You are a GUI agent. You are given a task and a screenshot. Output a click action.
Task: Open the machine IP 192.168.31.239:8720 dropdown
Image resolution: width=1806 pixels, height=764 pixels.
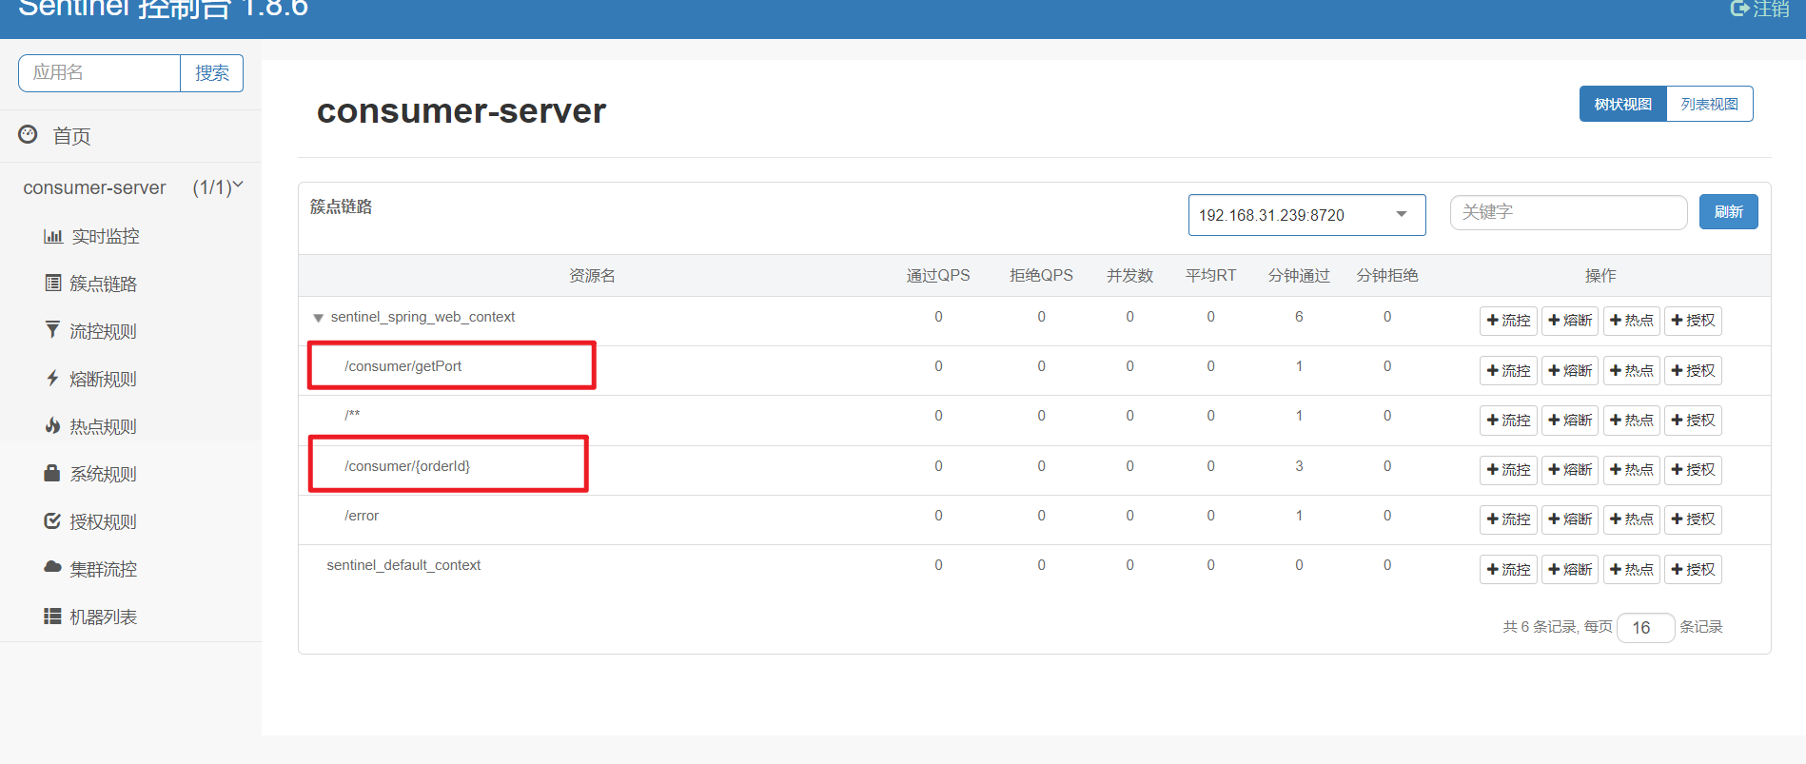(x=1306, y=215)
